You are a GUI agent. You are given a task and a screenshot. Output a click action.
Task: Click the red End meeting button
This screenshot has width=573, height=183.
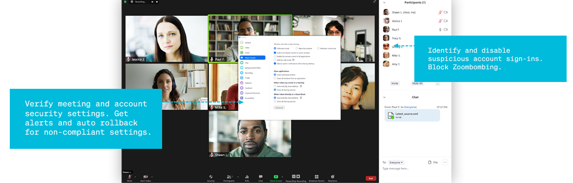(x=371, y=178)
